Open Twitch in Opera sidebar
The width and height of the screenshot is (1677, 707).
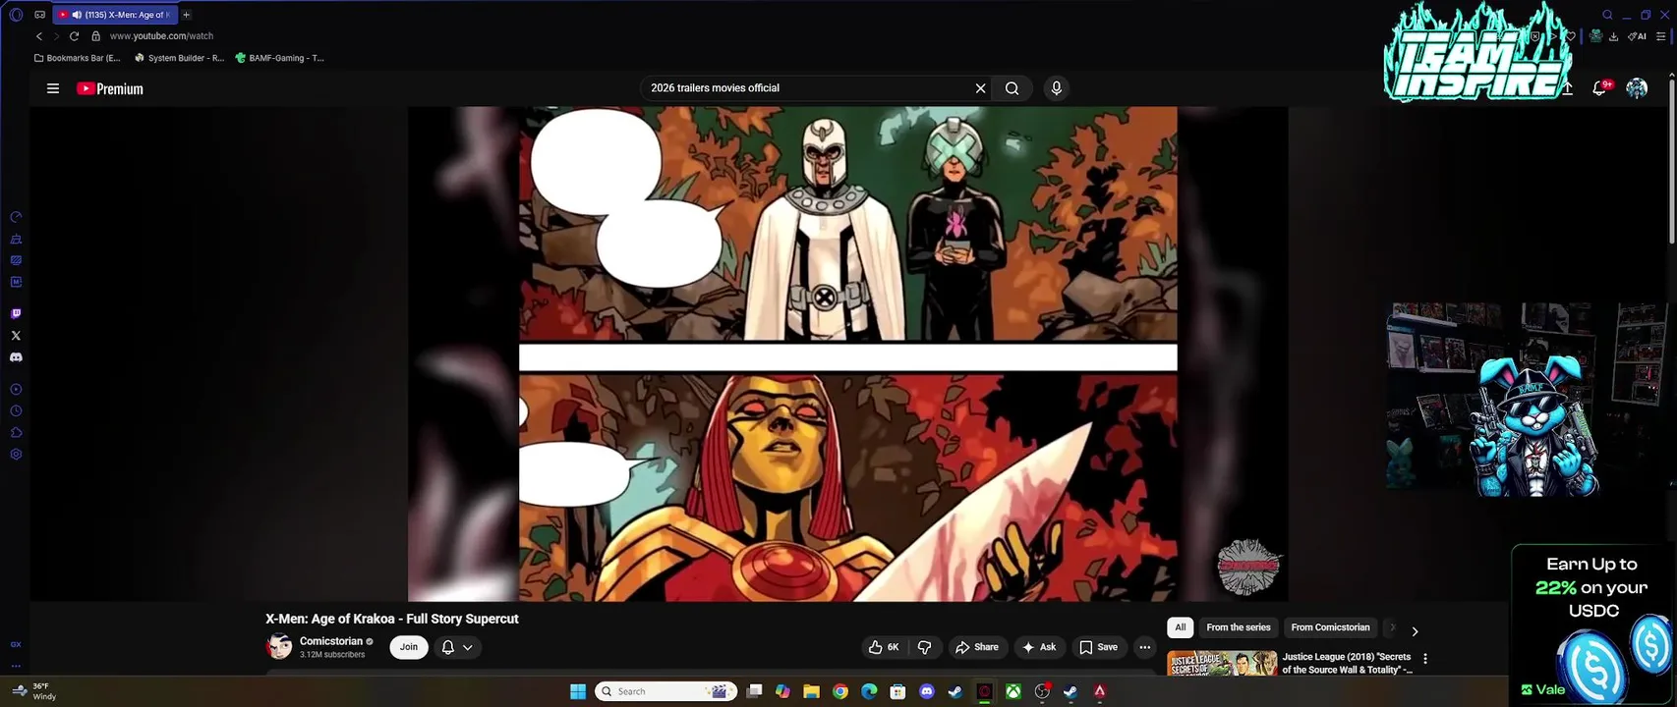16,314
